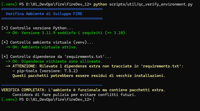
Task: Click the empty command prompt cursor
Action: (93, 99)
